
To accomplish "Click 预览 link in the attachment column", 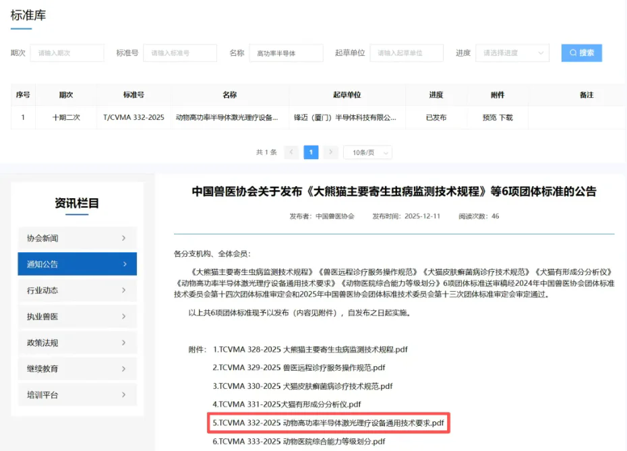I will (x=489, y=117).
